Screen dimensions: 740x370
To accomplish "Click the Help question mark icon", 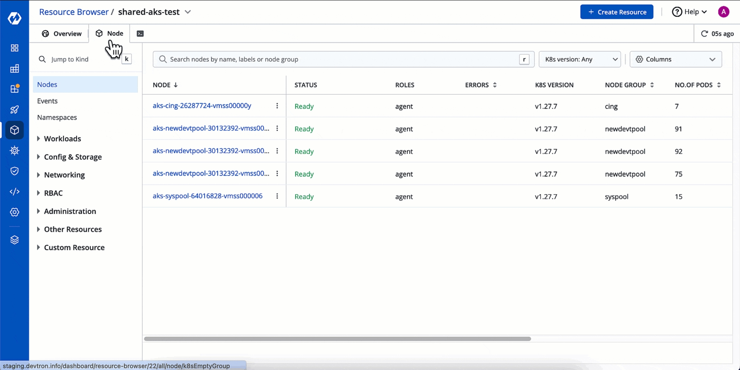I will click(677, 12).
